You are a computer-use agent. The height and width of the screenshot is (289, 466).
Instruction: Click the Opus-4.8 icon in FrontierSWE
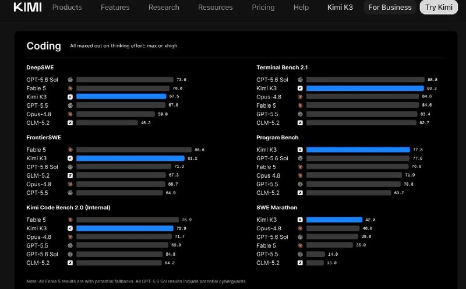pyautogui.click(x=70, y=184)
